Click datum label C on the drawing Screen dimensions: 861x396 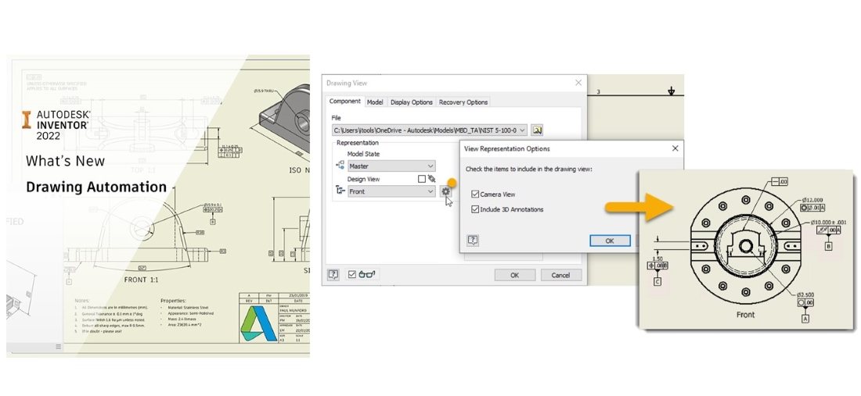tap(657, 281)
